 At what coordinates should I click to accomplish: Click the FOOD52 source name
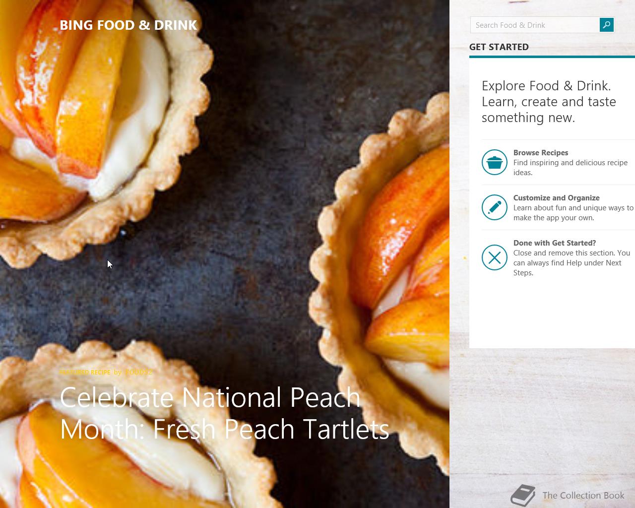138,372
